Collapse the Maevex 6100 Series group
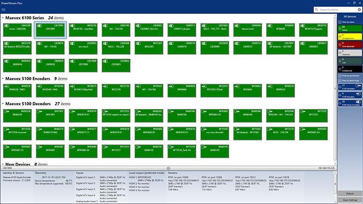Screen dimensions: 363x204 point(3,18)
